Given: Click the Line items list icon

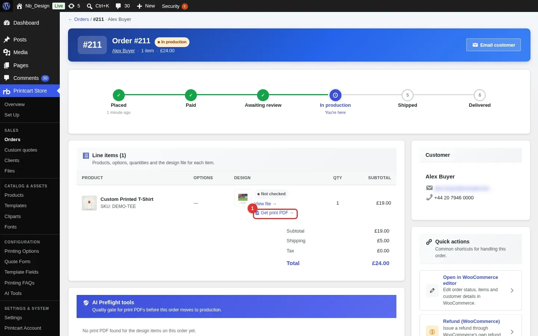Looking at the screenshot, I should click(x=86, y=156).
